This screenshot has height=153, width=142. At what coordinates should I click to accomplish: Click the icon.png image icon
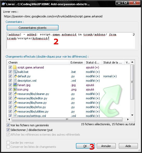click(x=15, y=89)
